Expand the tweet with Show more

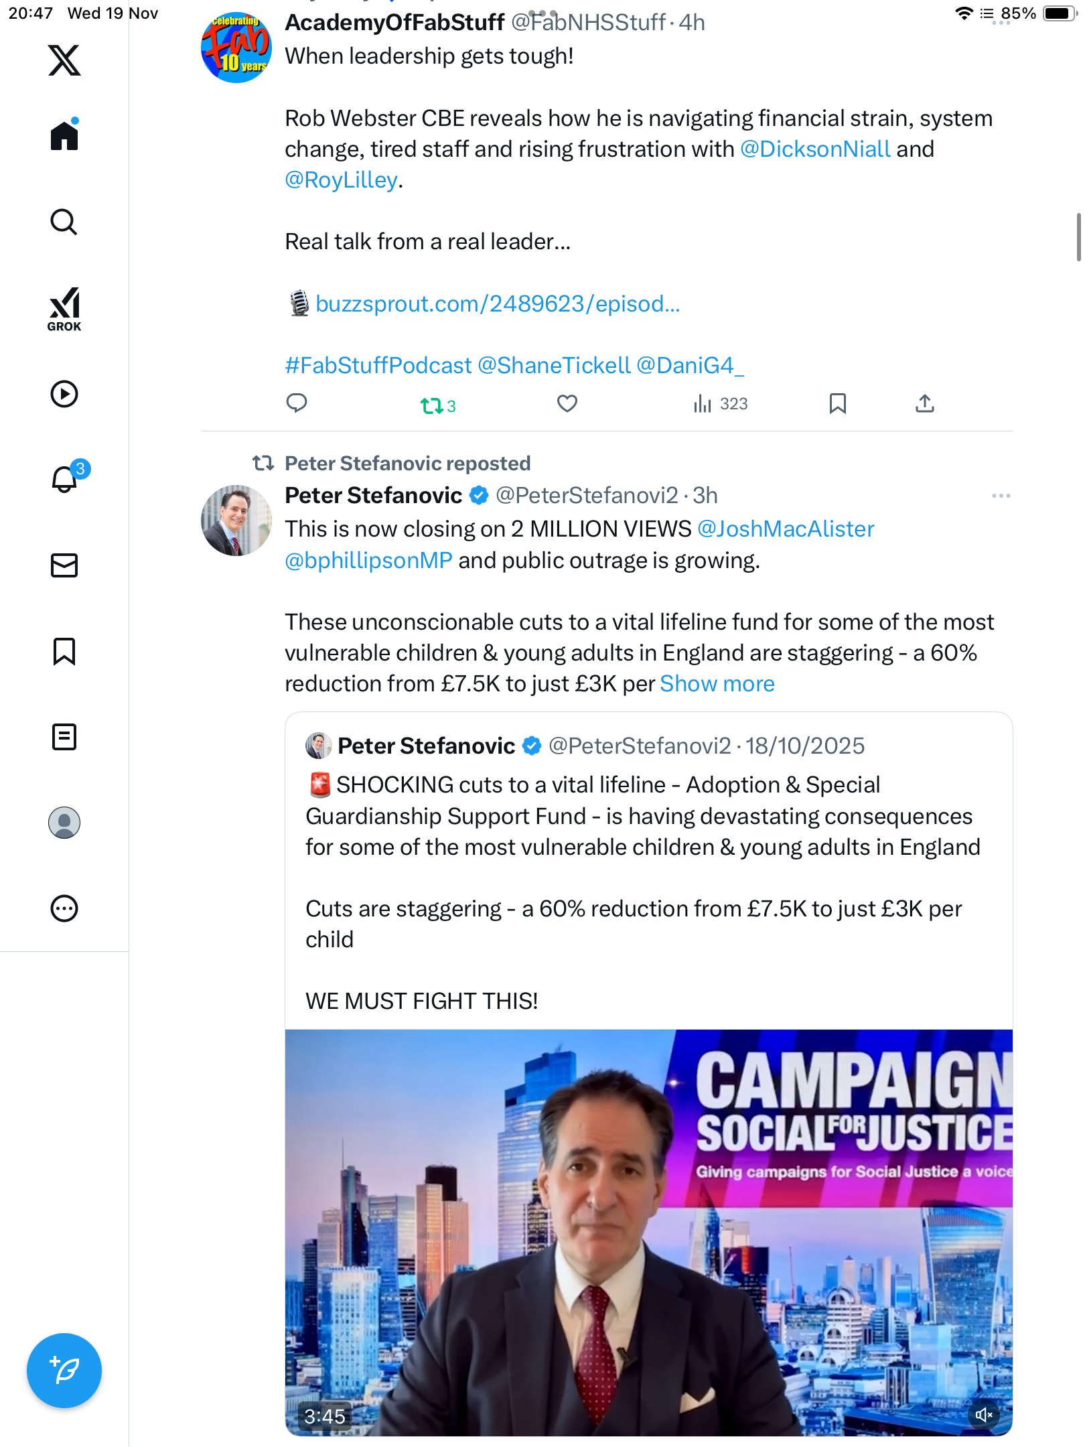coord(717,684)
